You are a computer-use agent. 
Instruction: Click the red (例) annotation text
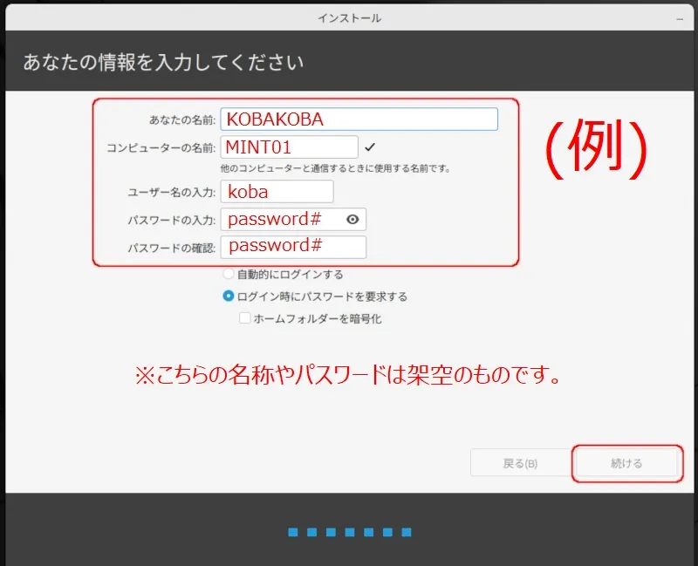tap(597, 145)
